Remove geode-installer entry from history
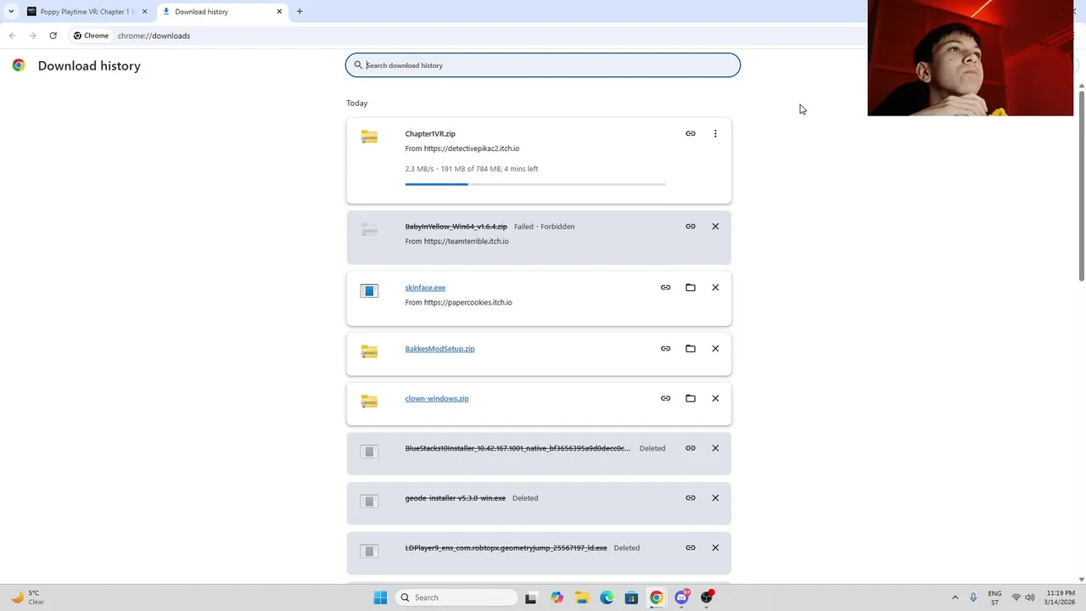 coord(715,498)
